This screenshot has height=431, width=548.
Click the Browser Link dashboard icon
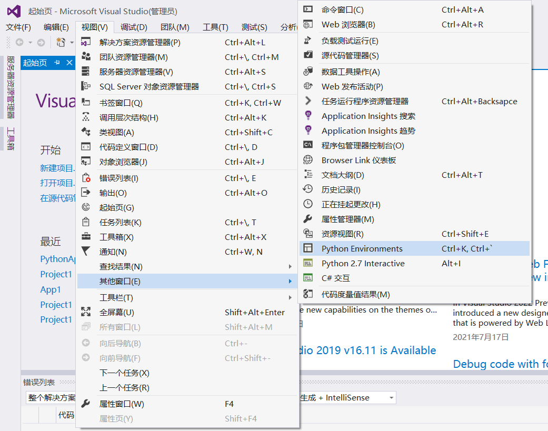point(308,159)
